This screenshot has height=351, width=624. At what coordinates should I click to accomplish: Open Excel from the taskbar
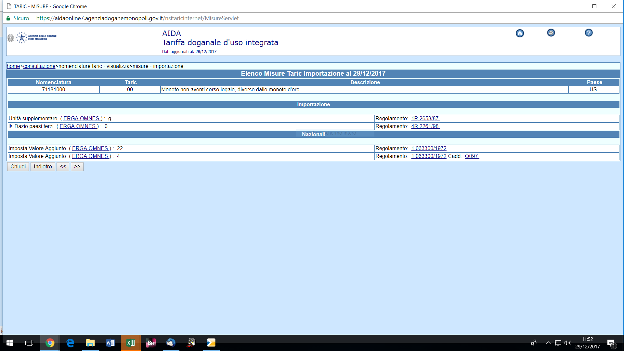tap(131, 343)
